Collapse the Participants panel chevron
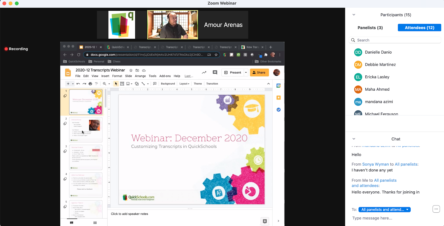Image resolution: width=444 pixels, height=226 pixels. 354,15
